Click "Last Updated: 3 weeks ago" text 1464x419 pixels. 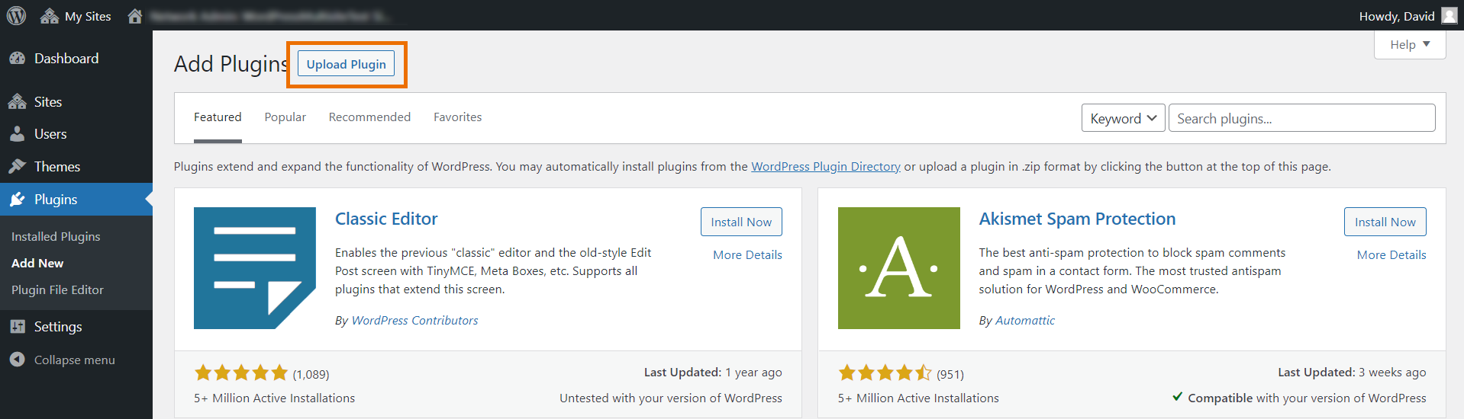pos(1352,372)
